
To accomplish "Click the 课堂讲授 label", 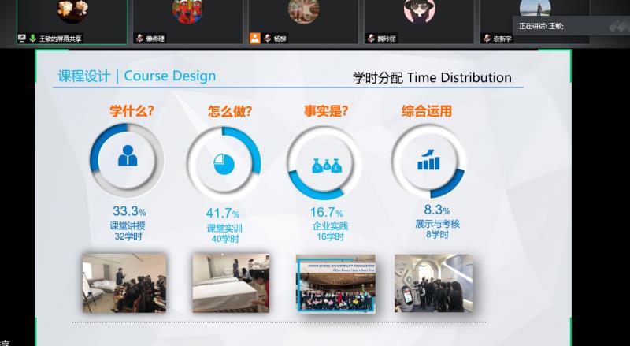I will pos(128,225).
